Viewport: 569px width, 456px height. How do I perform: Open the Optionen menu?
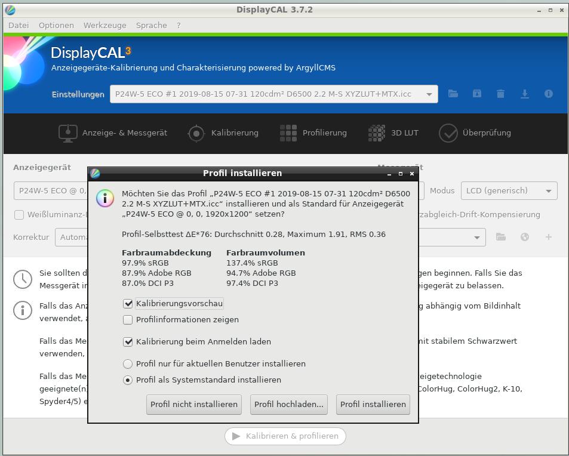pyautogui.click(x=56, y=25)
